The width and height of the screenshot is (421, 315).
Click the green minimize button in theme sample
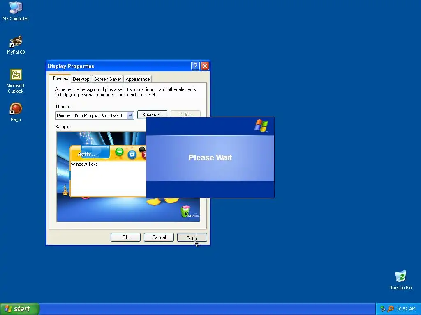point(119,152)
